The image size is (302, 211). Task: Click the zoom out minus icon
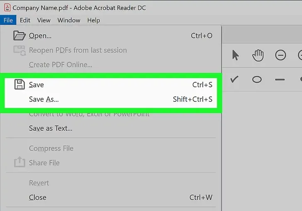[280, 55]
